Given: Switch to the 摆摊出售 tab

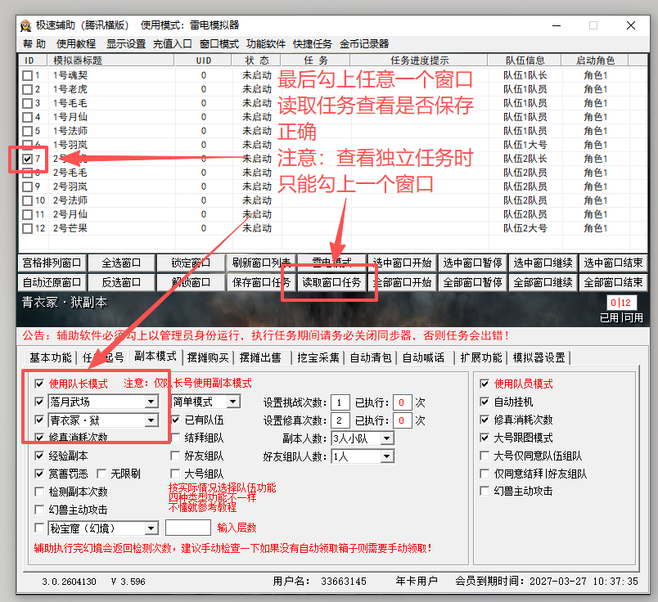Looking at the screenshot, I should 260,357.
